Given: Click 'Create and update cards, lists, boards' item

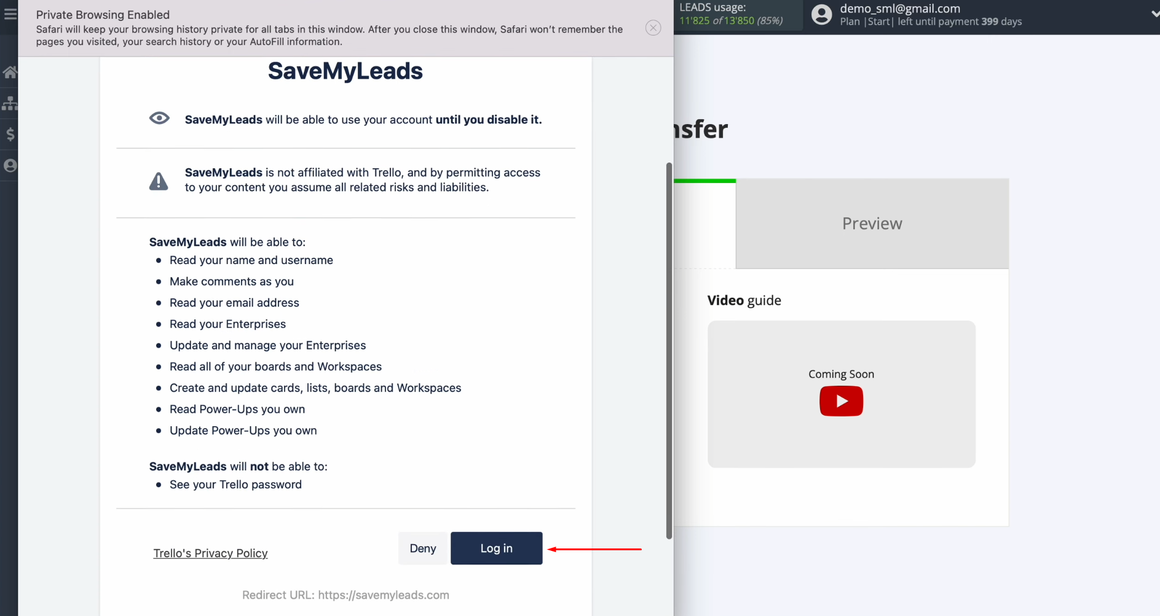Looking at the screenshot, I should (315, 388).
